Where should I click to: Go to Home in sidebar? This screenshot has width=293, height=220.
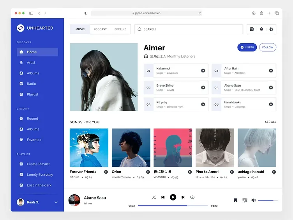coord(37,52)
